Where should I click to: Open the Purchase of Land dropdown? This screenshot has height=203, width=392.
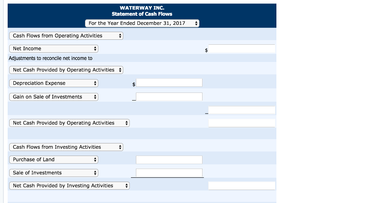point(54,159)
